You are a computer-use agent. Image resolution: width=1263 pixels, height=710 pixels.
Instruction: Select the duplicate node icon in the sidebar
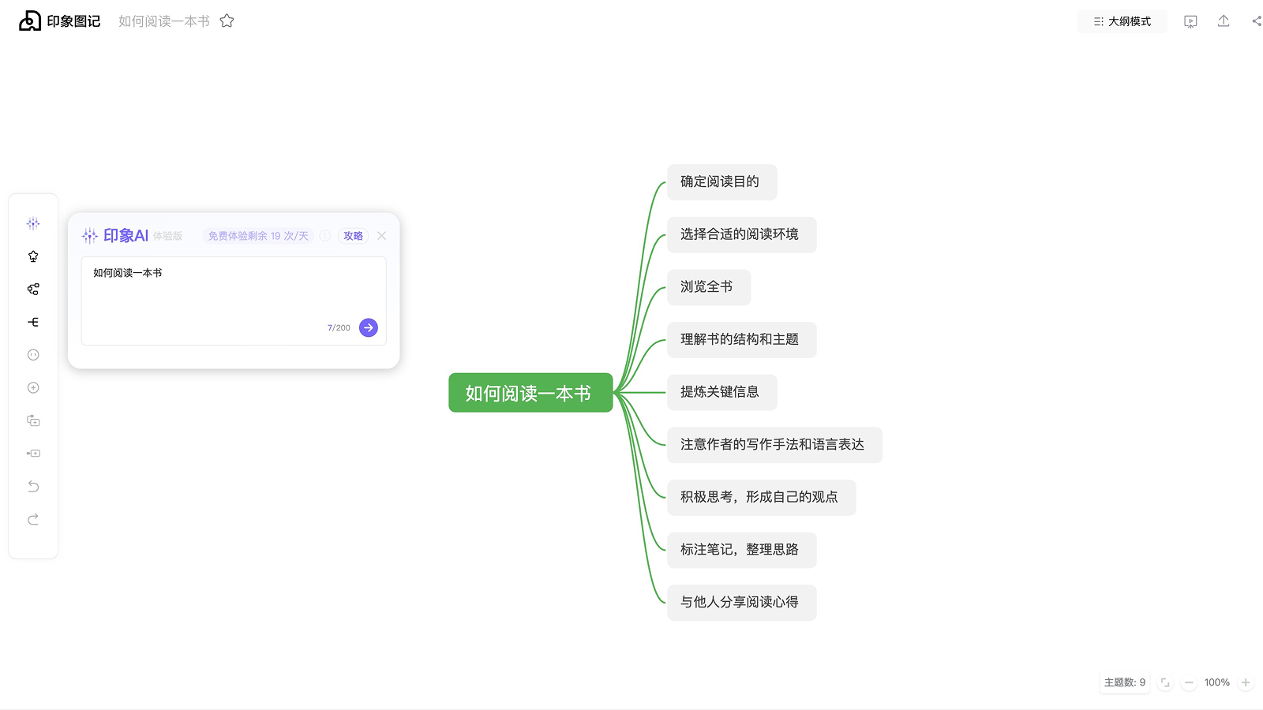33,420
